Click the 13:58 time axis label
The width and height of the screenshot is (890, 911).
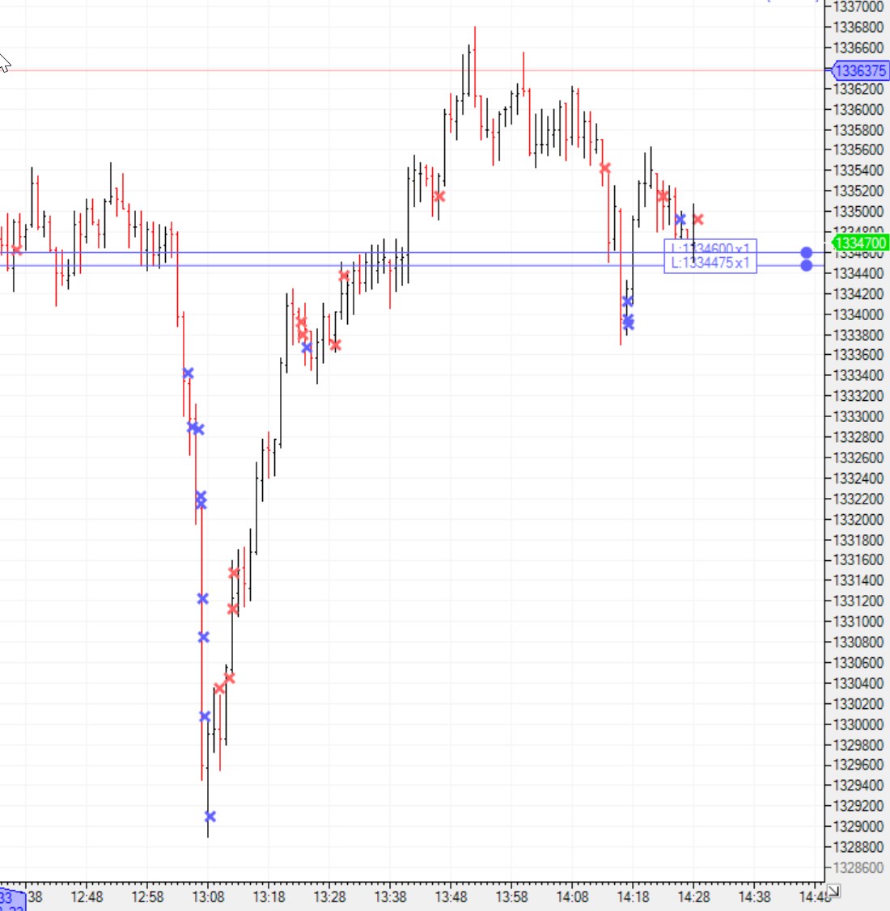[511, 897]
